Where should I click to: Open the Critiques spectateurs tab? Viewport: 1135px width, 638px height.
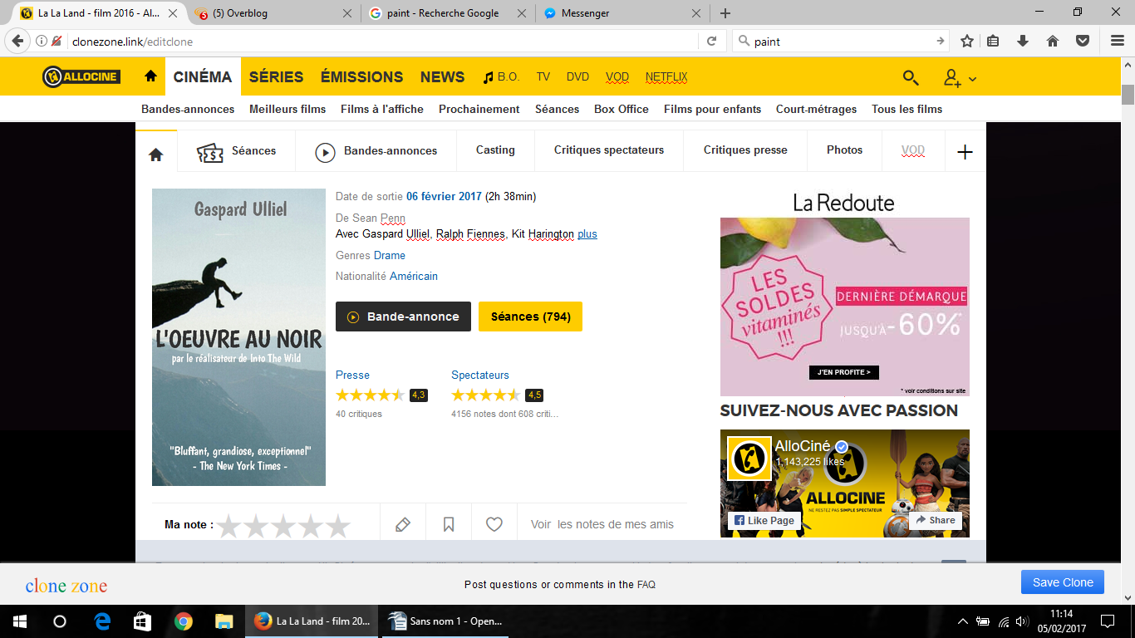(609, 150)
